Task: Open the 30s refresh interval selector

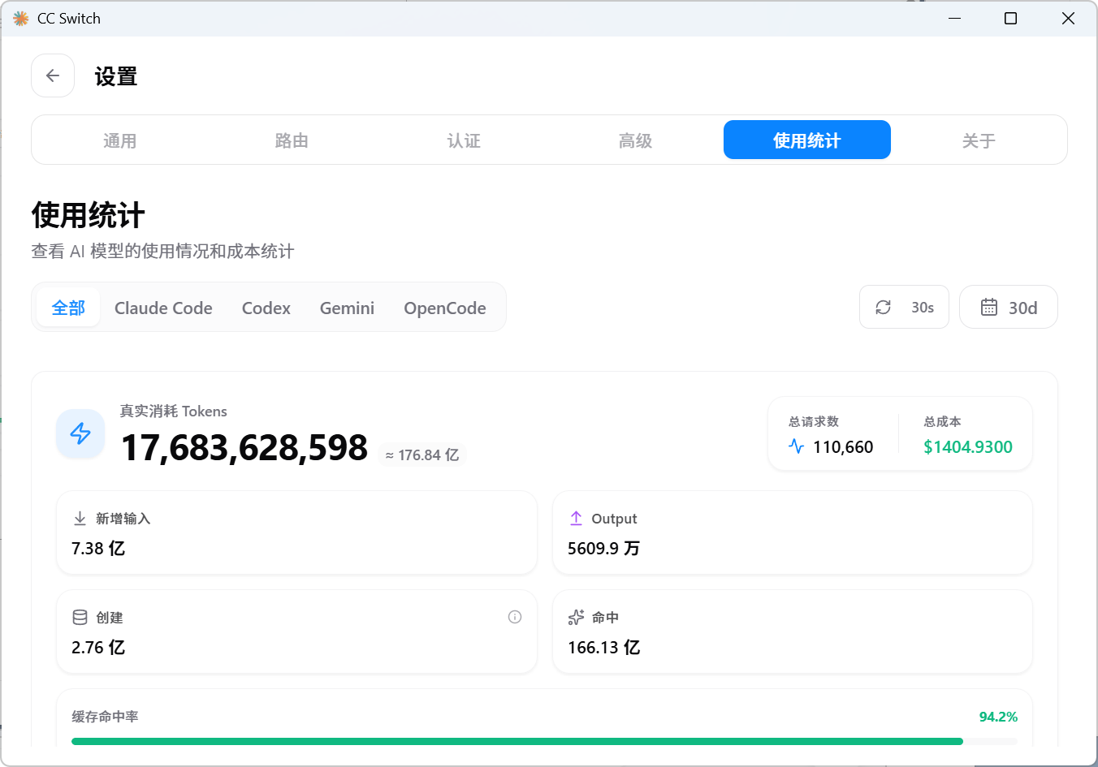Action: [904, 307]
